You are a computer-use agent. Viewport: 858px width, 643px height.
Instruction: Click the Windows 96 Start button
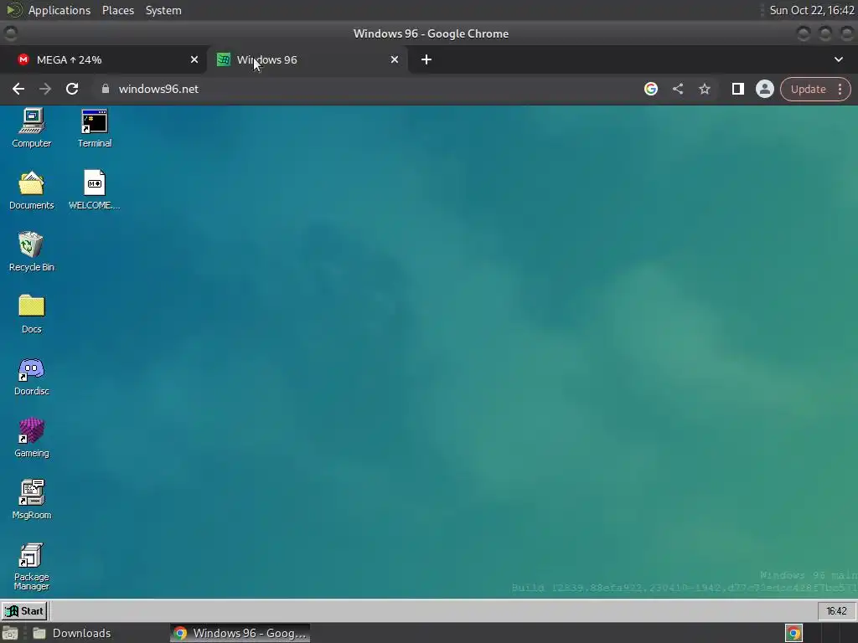point(24,610)
